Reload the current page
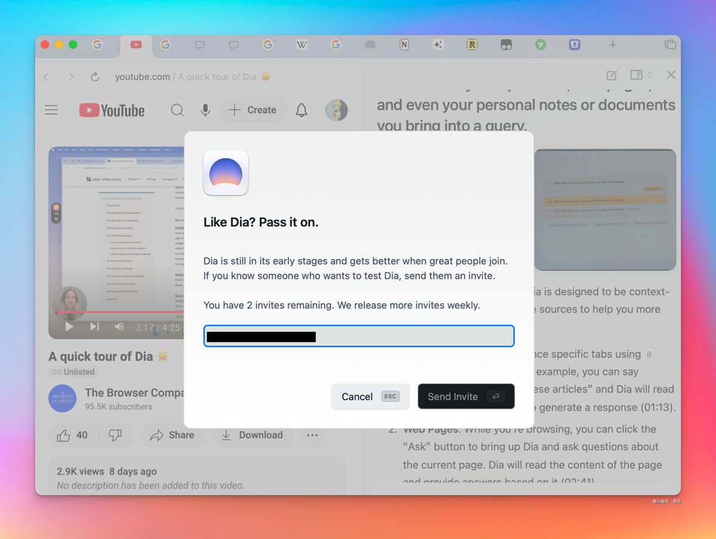The width and height of the screenshot is (716, 539). [x=94, y=77]
